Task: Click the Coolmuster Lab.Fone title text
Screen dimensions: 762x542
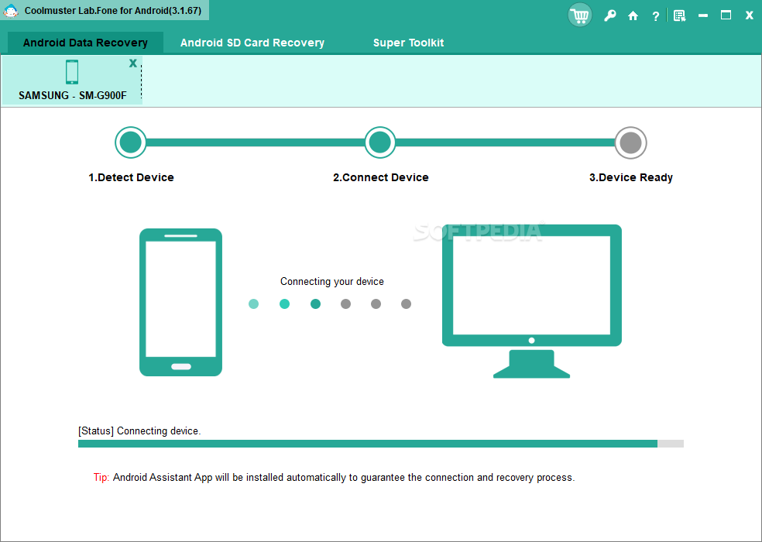Action: 113,11
